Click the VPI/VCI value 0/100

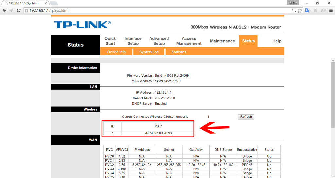coord(122,169)
